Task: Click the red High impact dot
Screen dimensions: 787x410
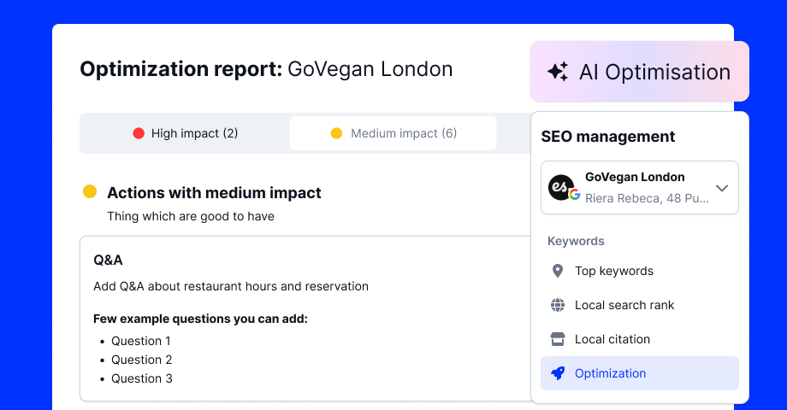Action: click(x=139, y=133)
